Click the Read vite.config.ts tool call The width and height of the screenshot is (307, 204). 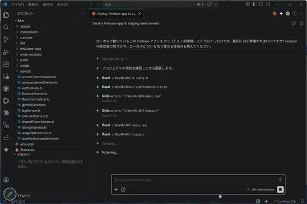[x=125, y=78]
